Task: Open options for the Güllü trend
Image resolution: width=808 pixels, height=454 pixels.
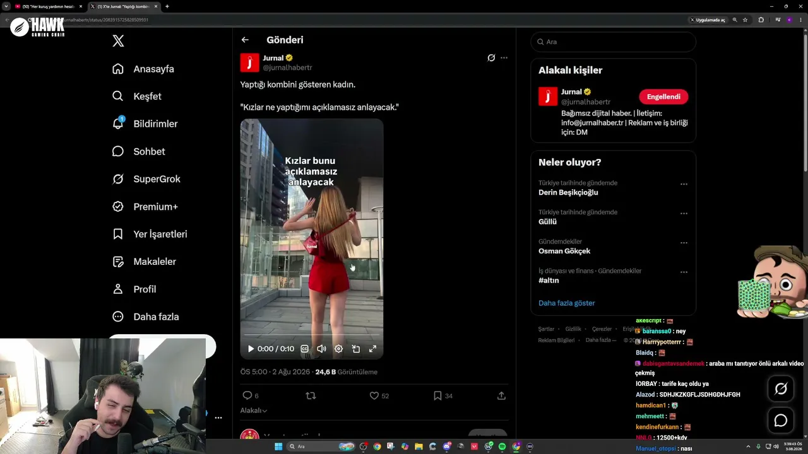Action: 684,214
